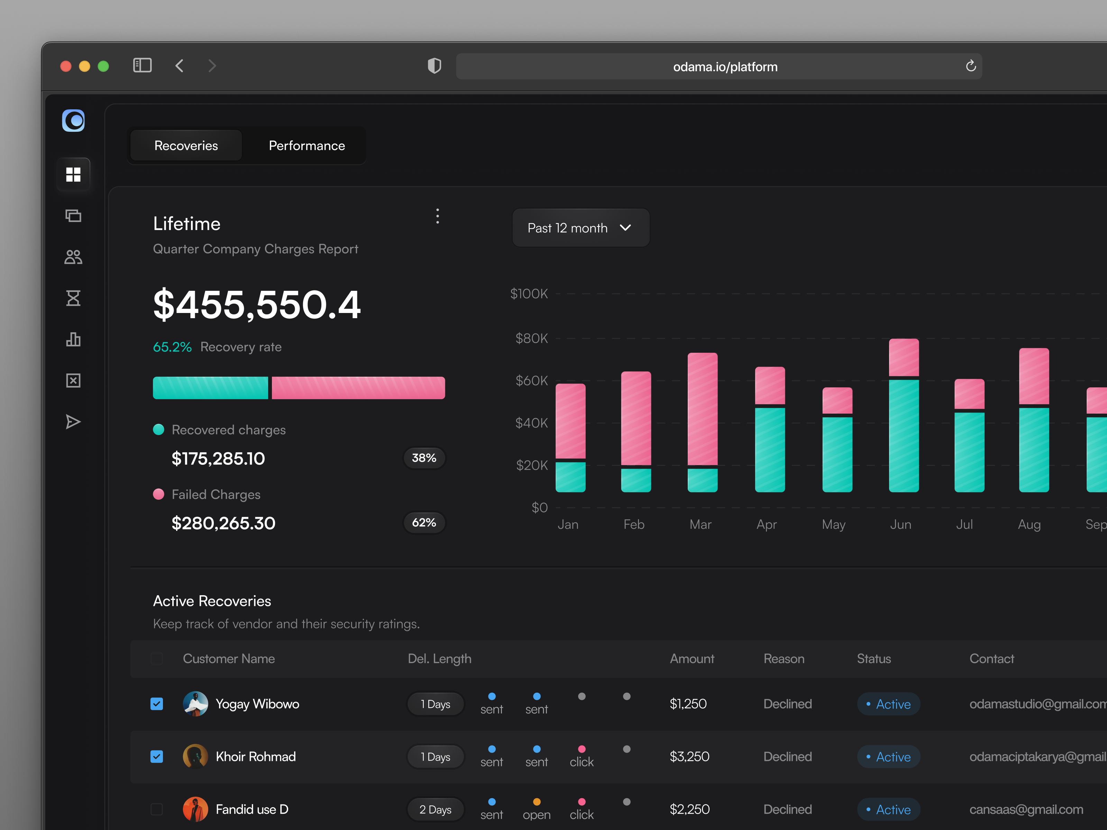Uncheck Yogay Wibowo's row checkbox
Image resolution: width=1107 pixels, height=830 pixels.
157,703
